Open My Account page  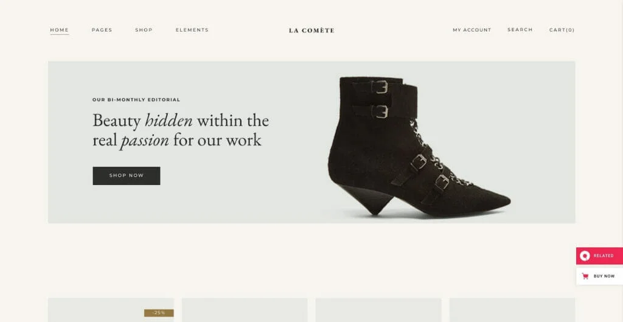coord(472,30)
